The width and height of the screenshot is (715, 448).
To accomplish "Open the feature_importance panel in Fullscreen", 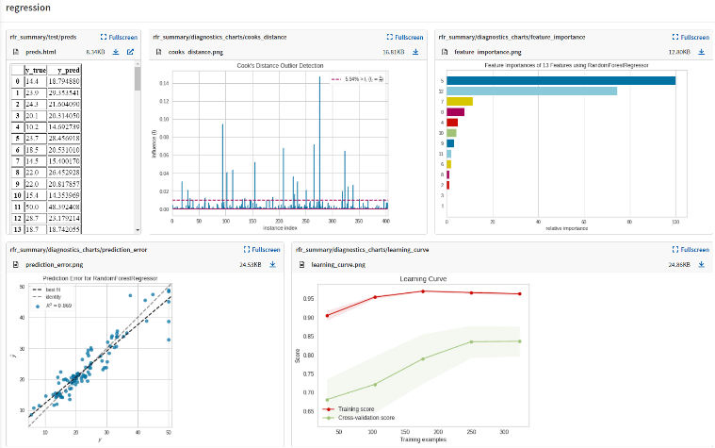I will pos(691,37).
